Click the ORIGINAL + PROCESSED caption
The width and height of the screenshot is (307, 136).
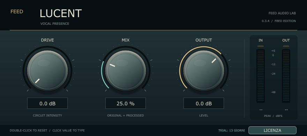click(x=126, y=115)
